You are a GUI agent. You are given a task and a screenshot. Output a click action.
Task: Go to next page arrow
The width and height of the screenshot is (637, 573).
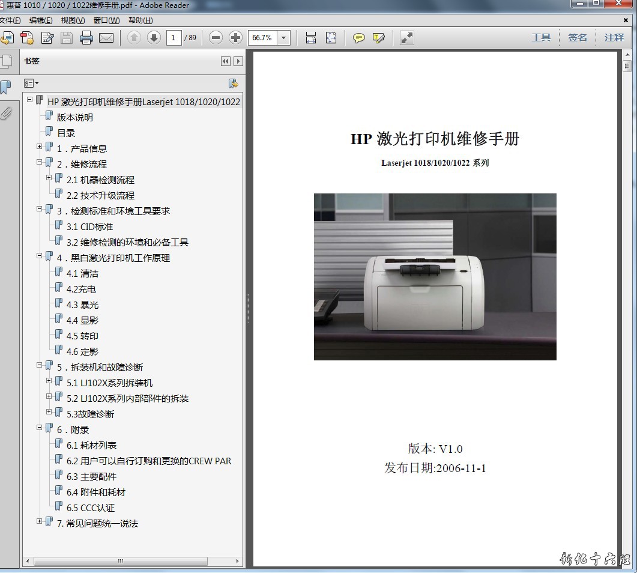(154, 38)
